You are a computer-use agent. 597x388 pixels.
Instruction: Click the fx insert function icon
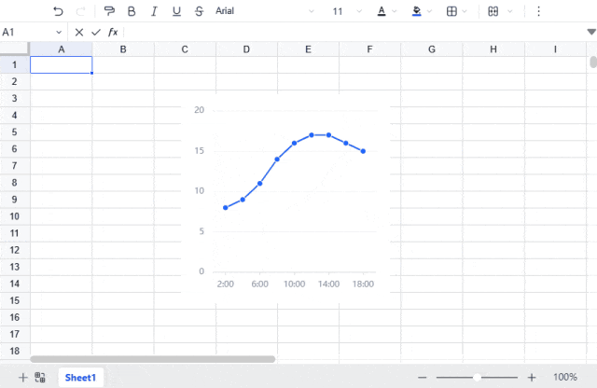tap(113, 32)
